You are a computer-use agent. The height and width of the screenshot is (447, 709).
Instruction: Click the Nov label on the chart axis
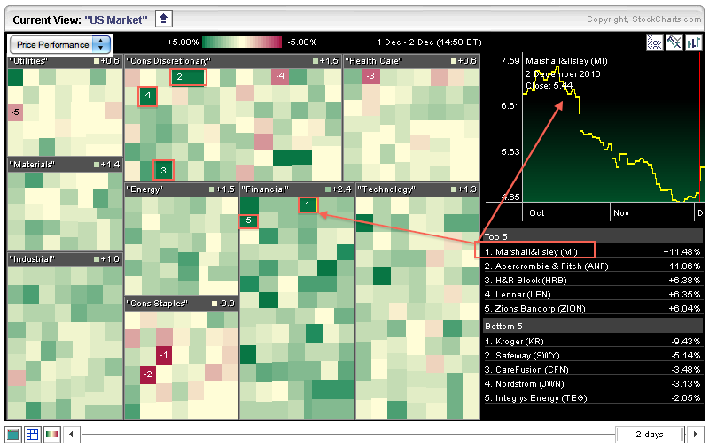point(621,213)
